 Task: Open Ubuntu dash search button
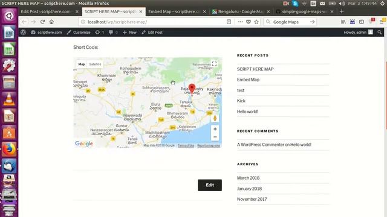(9, 16)
